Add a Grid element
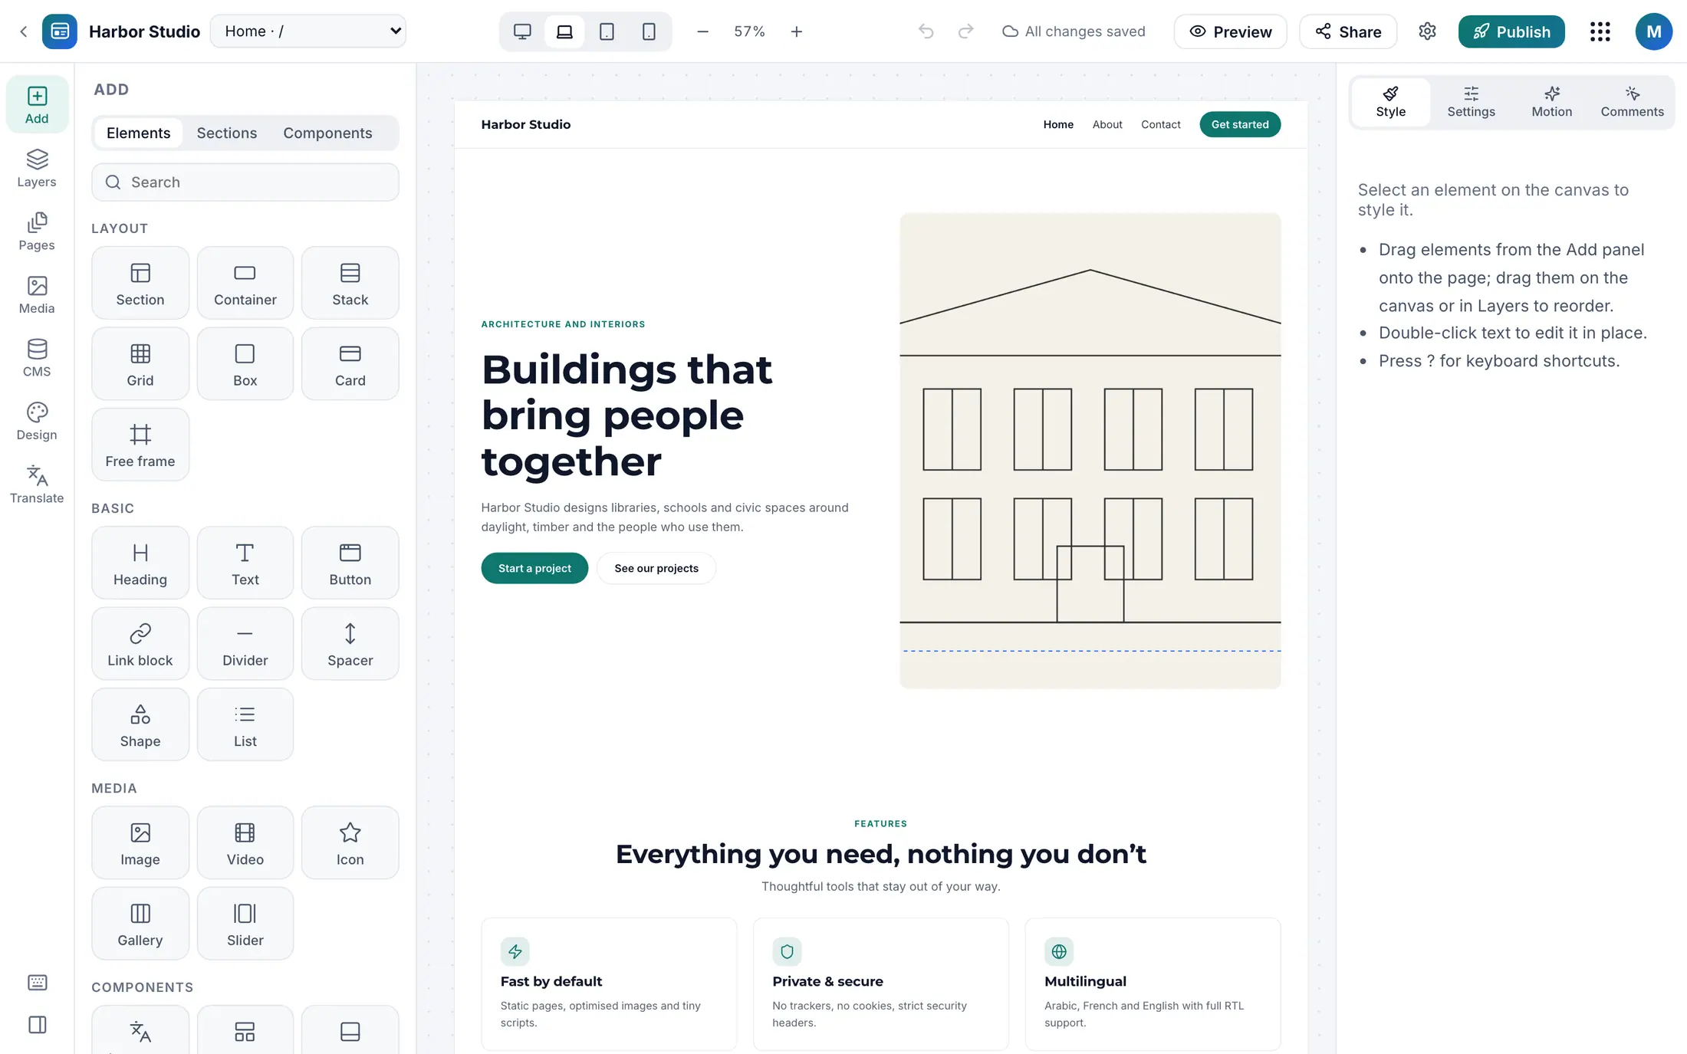 point(140,364)
